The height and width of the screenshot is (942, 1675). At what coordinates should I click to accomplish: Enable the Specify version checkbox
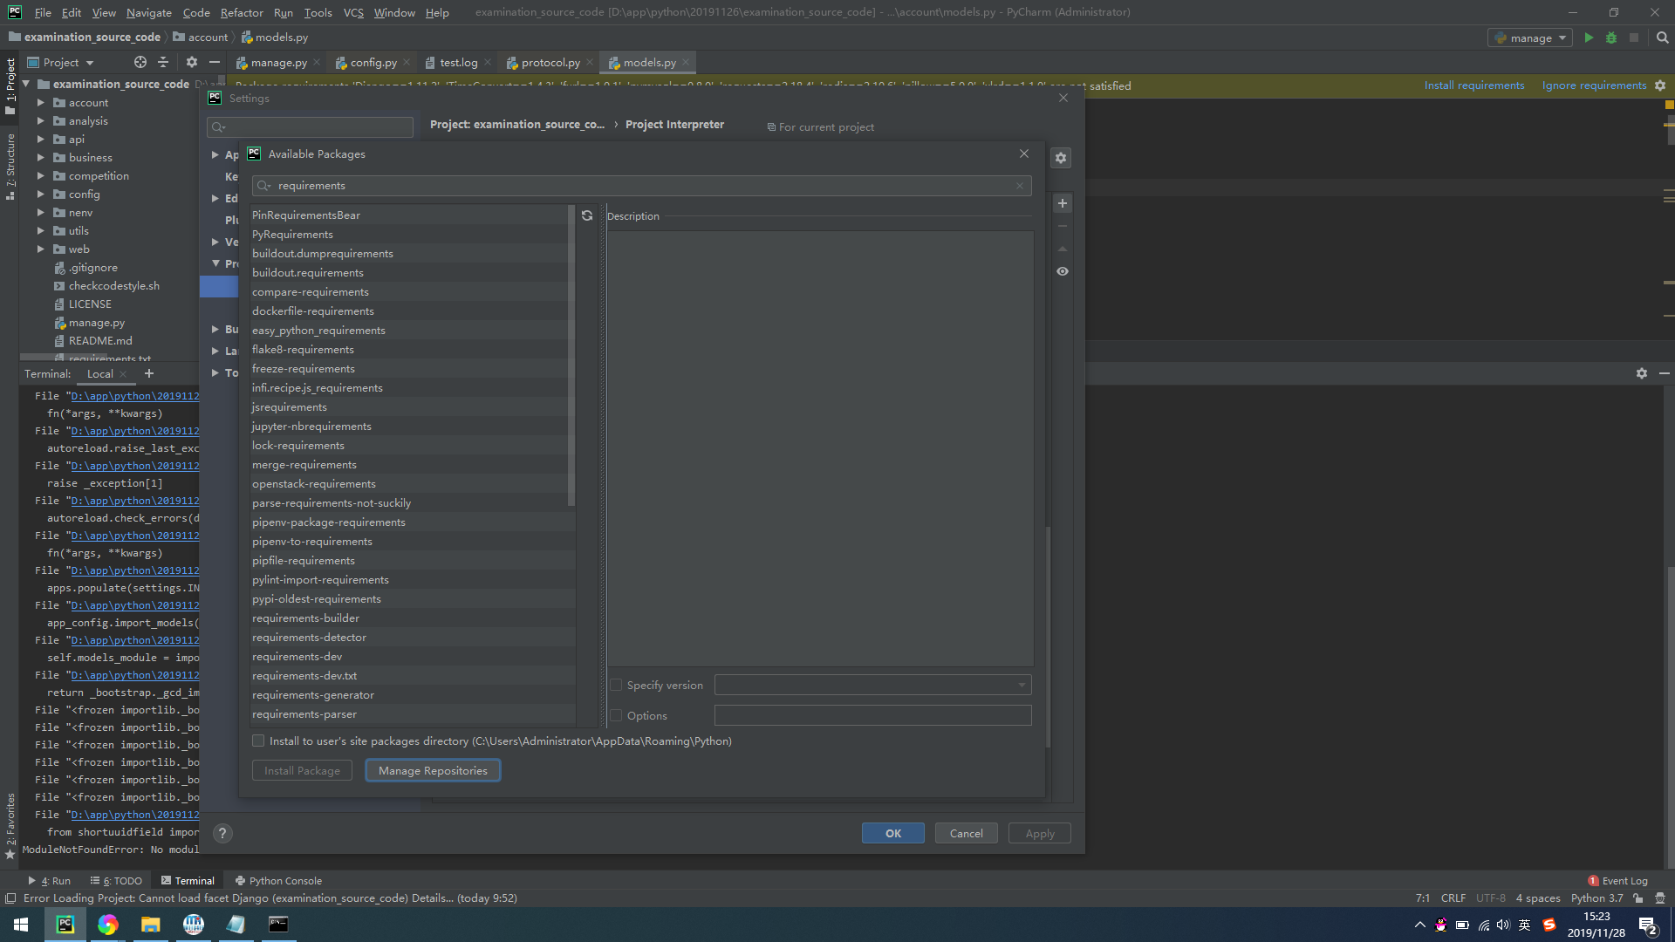pos(616,686)
